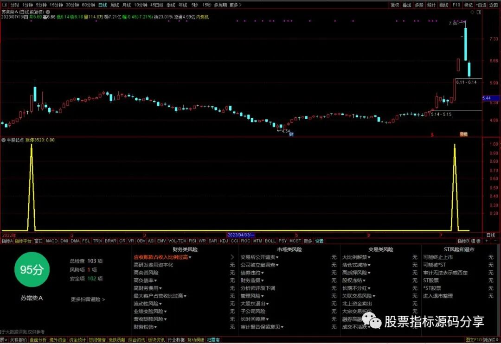Screen dimensions: 501x344
Task: Click the 新榜 marker near the chart bottom
Action: click(463, 134)
